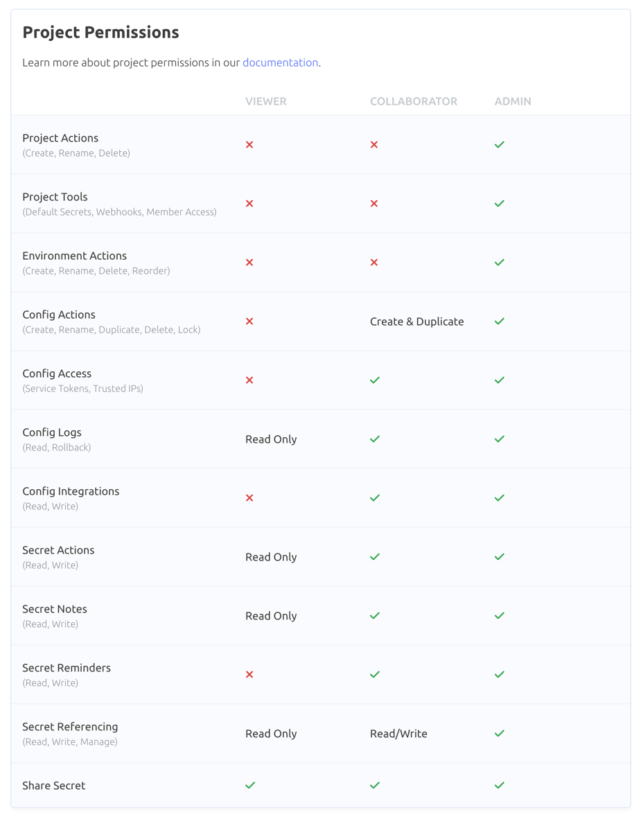Click 'Read Only' in Config Logs row

[x=271, y=439]
